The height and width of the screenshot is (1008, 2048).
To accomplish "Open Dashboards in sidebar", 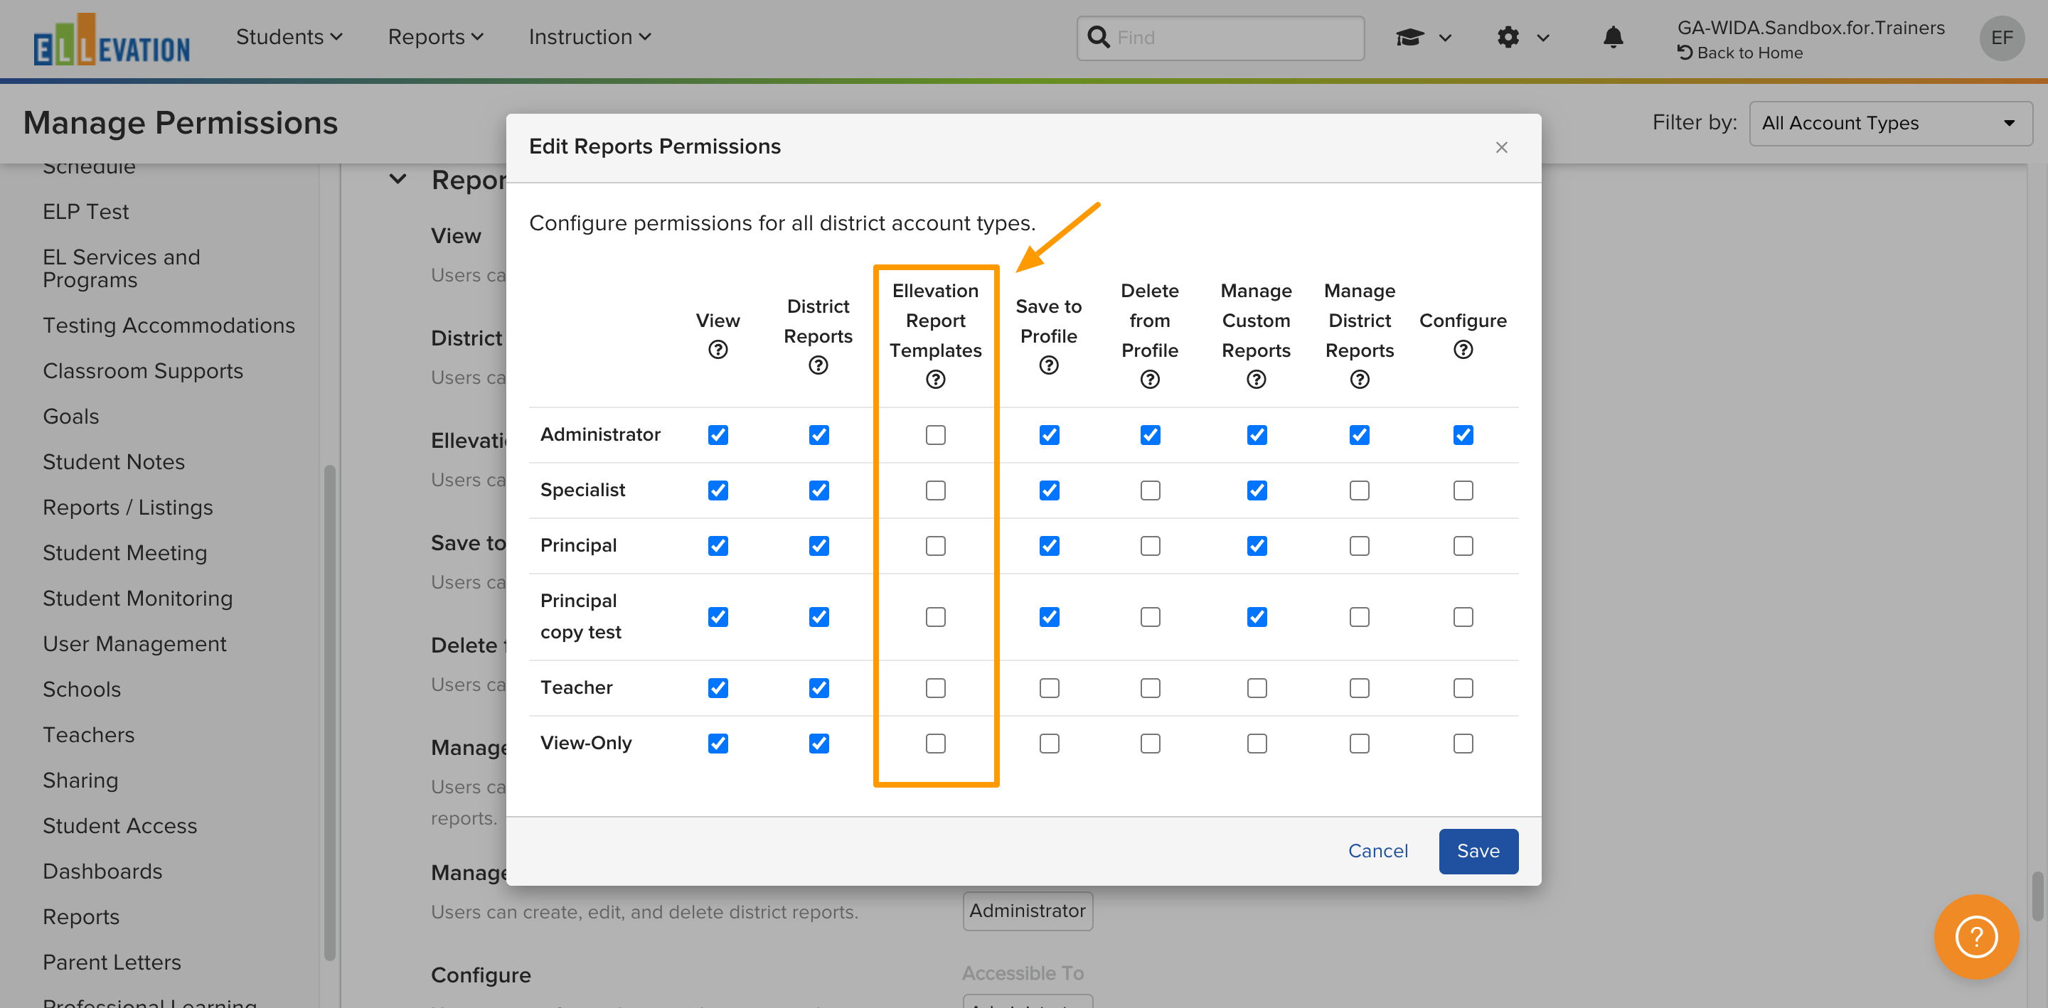I will point(102,871).
